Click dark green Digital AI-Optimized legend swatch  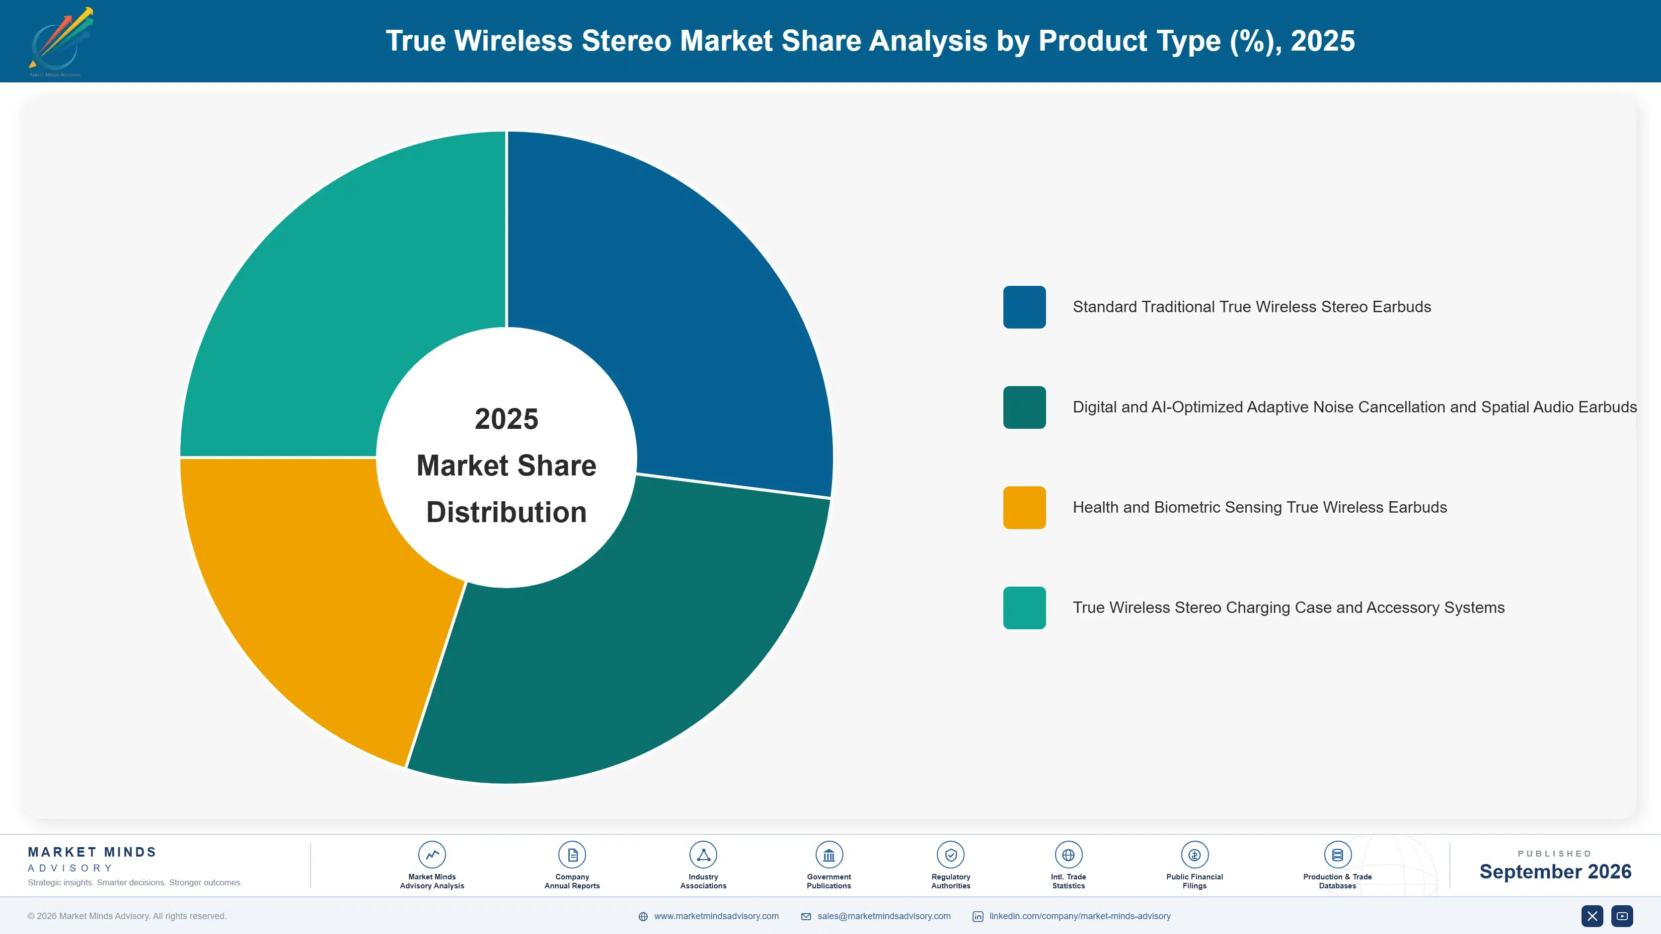(1025, 407)
